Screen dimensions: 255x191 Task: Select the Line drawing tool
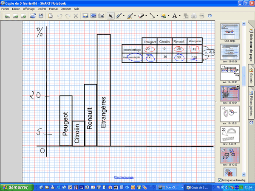pos(152,16)
